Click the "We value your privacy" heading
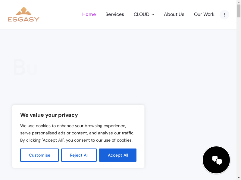The height and width of the screenshot is (180, 241). click(49, 115)
